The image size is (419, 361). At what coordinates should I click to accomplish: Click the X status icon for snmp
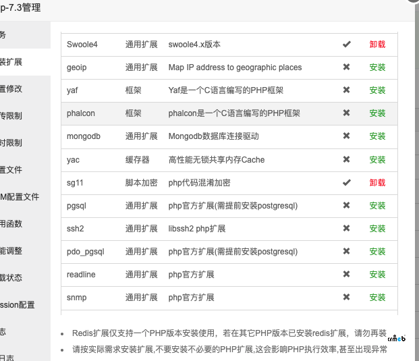[346, 298]
